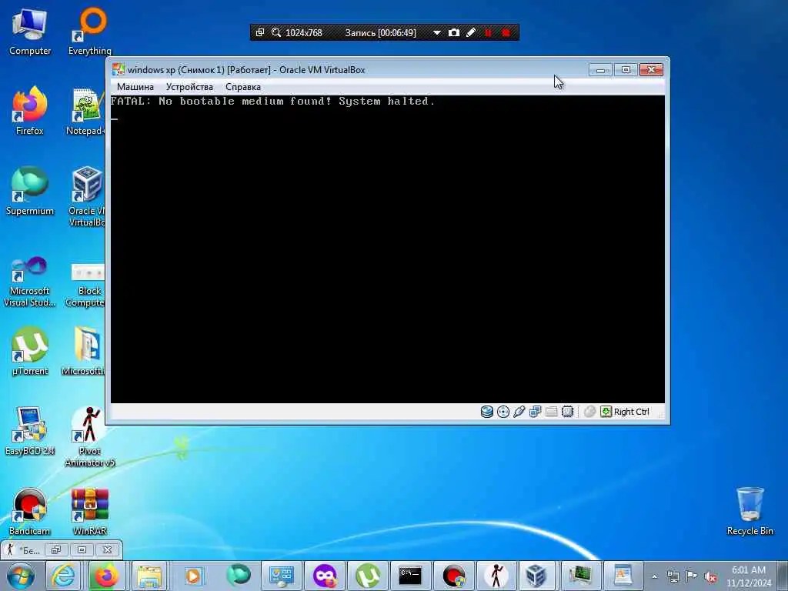Open the purple masked browser taskbar icon
Viewport: 788px width, 591px height.
tap(325, 576)
